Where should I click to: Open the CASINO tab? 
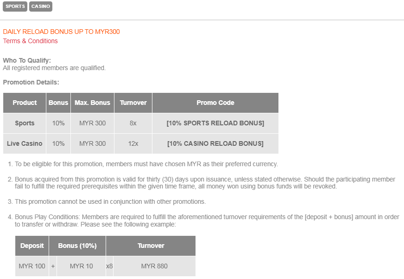pyautogui.click(x=41, y=6)
